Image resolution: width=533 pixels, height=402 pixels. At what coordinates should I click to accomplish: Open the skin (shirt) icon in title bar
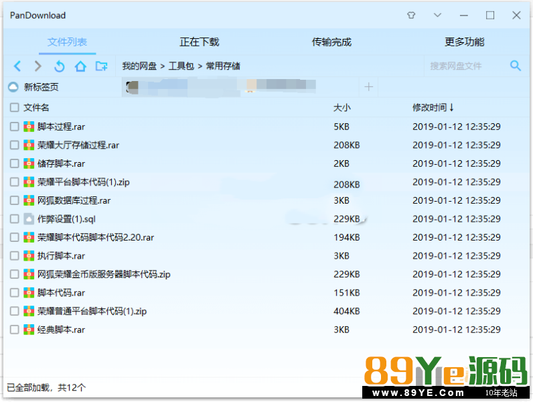tap(411, 15)
